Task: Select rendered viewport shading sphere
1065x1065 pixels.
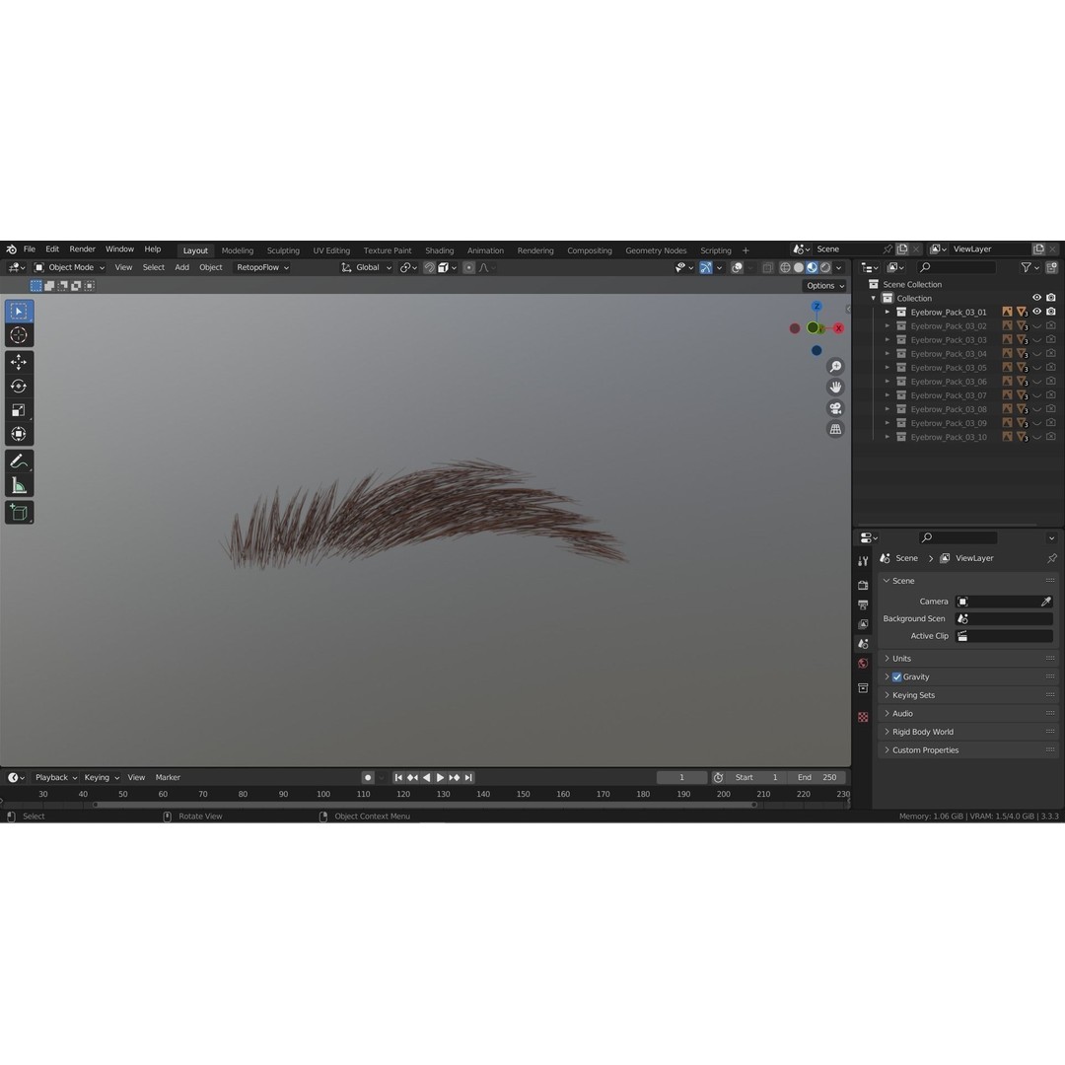Action: [825, 267]
